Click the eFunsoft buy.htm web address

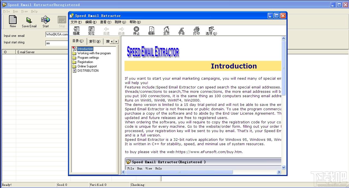(209, 152)
